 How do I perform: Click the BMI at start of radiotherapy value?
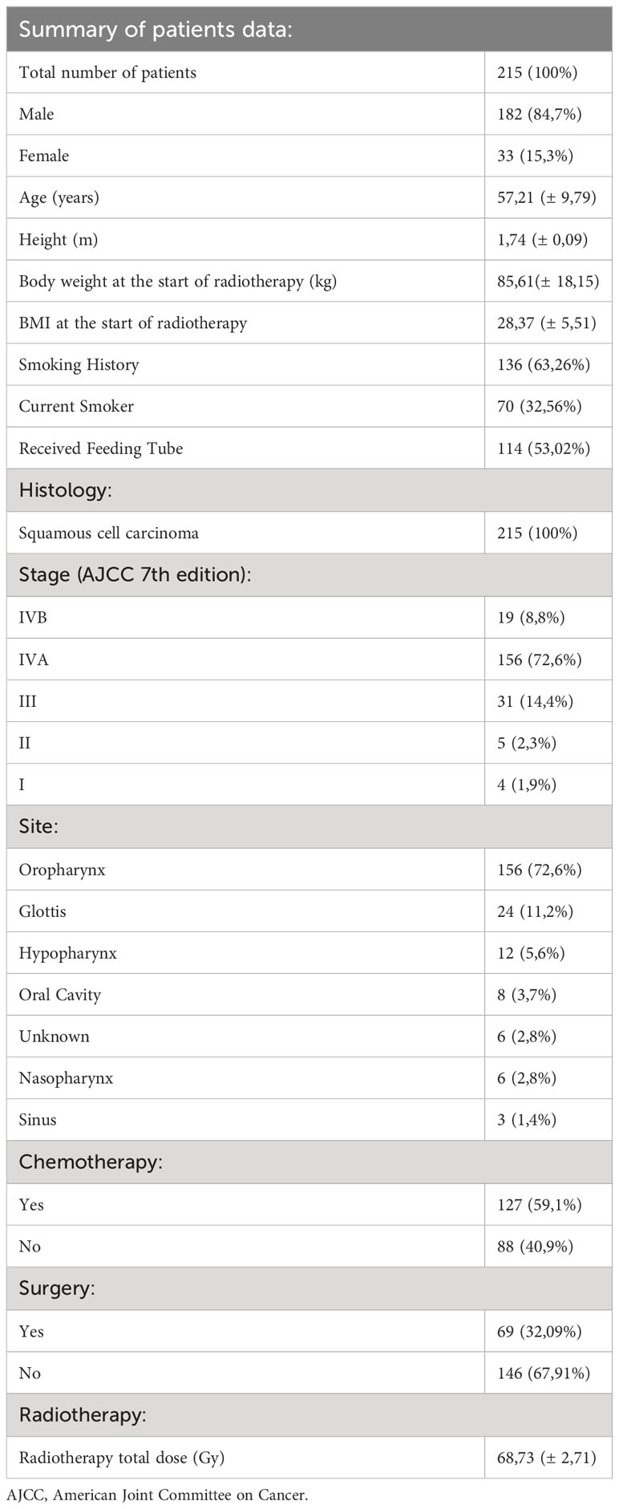coord(547,322)
